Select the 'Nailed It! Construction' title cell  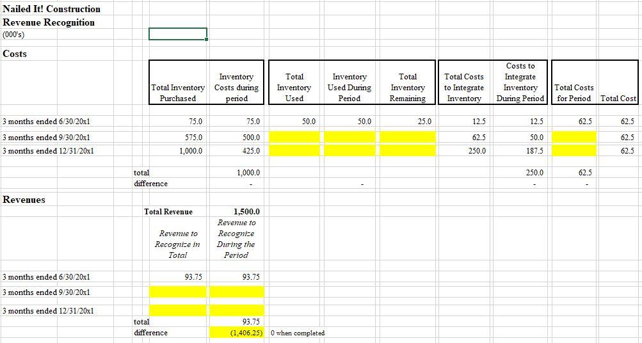pyautogui.click(x=52, y=9)
